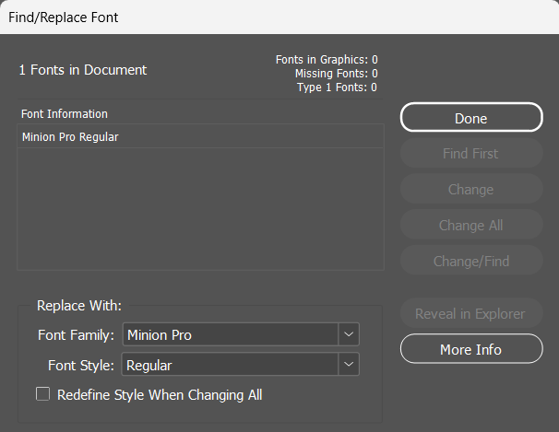
Task: Click the Change button
Action: pos(471,189)
